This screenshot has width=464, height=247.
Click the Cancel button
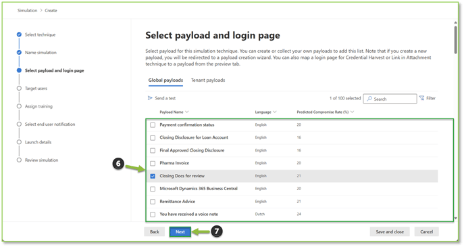[x=426, y=231]
